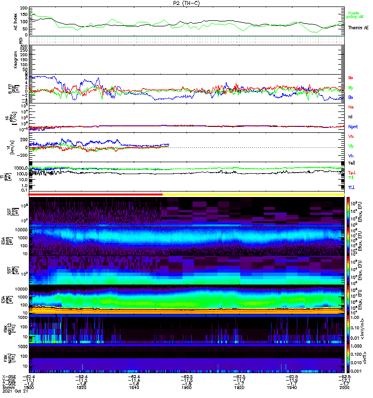Click the '<|nT|>' color bar unit label

(366, 358)
